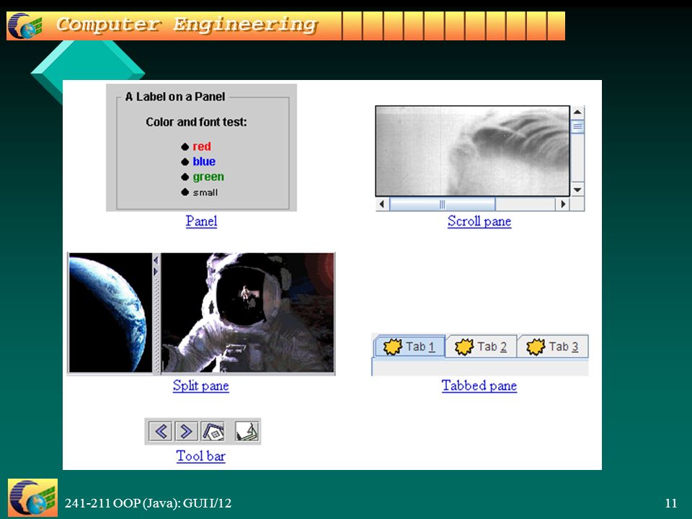Click the scroll pane's down arrow
This screenshot has width=692, height=519.
(577, 190)
